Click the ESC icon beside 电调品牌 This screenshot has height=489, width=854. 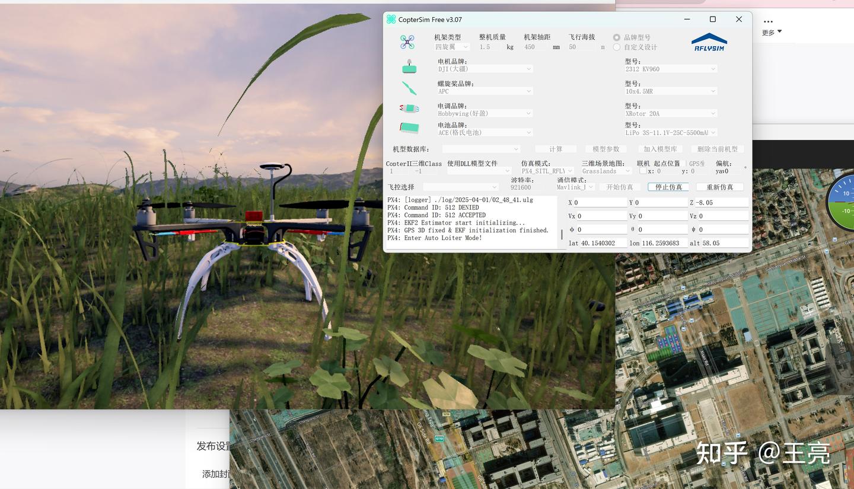[409, 109]
